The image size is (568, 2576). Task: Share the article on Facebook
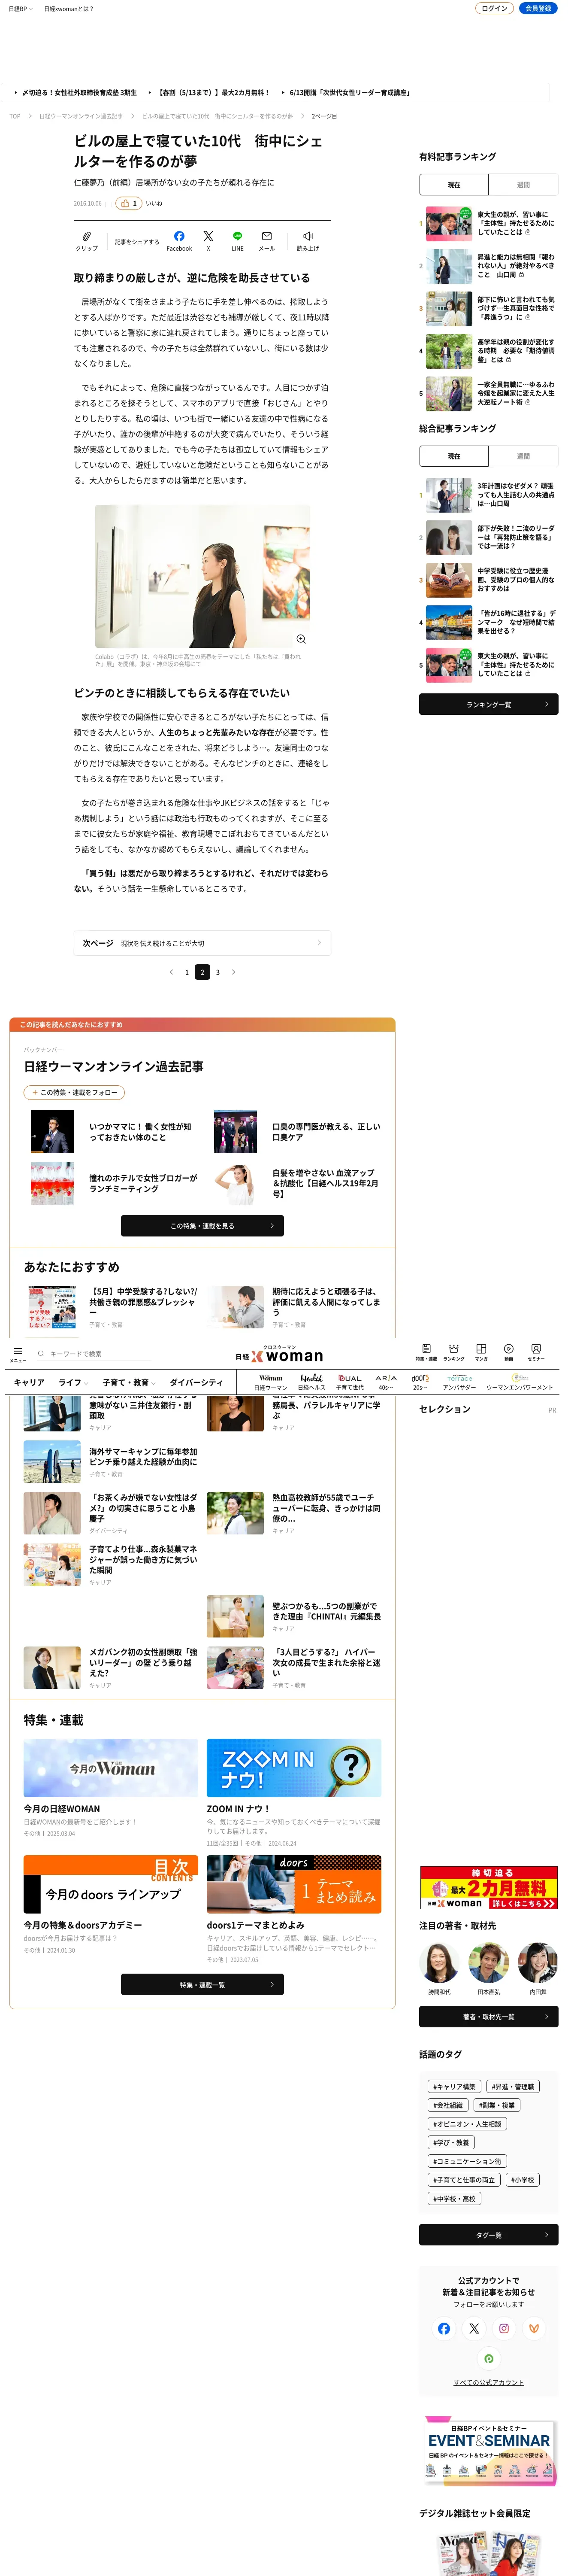[x=179, y=236]
